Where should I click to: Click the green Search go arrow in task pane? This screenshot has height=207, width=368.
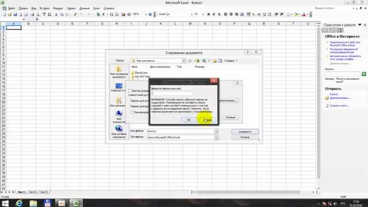[x=364, y=74]
